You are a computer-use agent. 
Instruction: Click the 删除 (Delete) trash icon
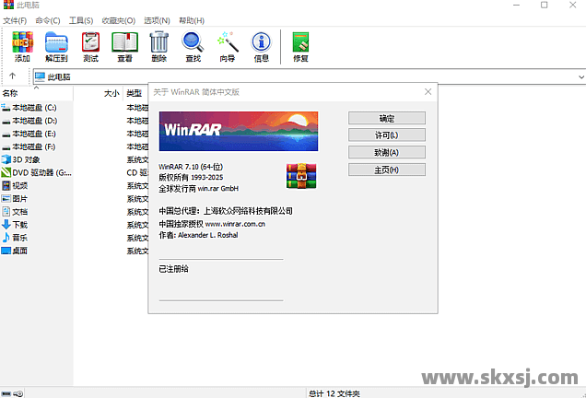point(158,45)
